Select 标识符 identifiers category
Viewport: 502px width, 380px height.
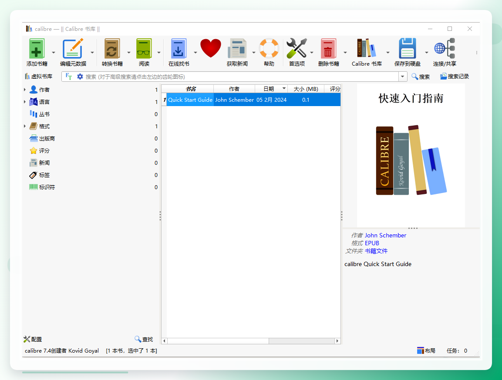[47, 187]
